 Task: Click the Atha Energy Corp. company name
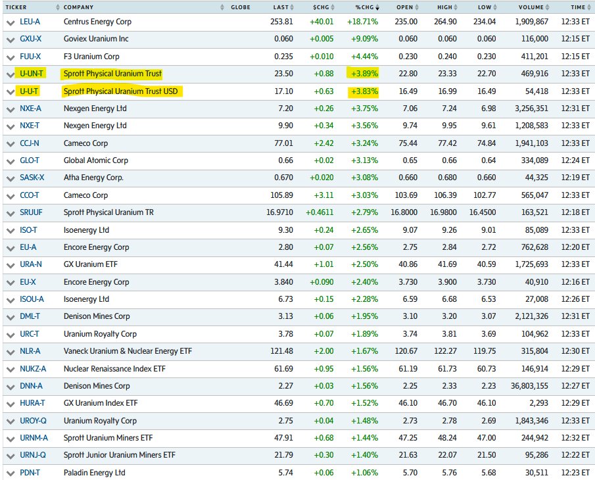click(93, 178)
